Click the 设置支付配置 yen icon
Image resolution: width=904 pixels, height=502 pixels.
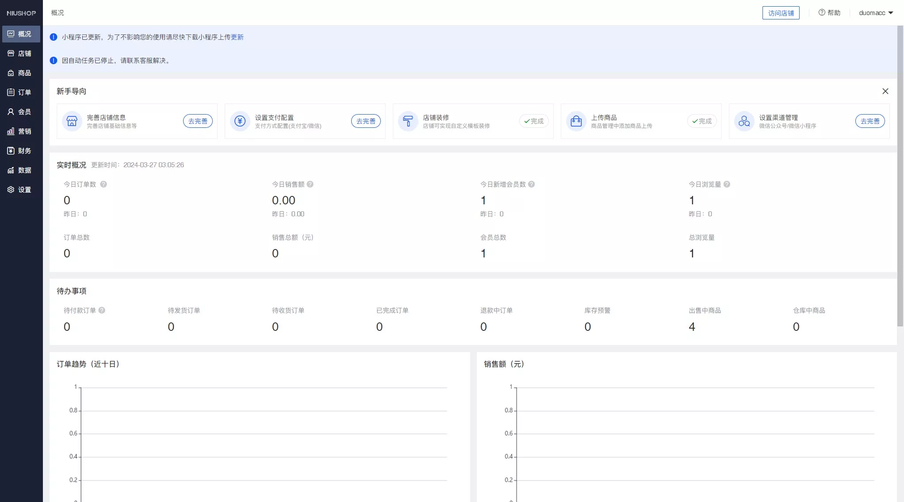[240, 121]
